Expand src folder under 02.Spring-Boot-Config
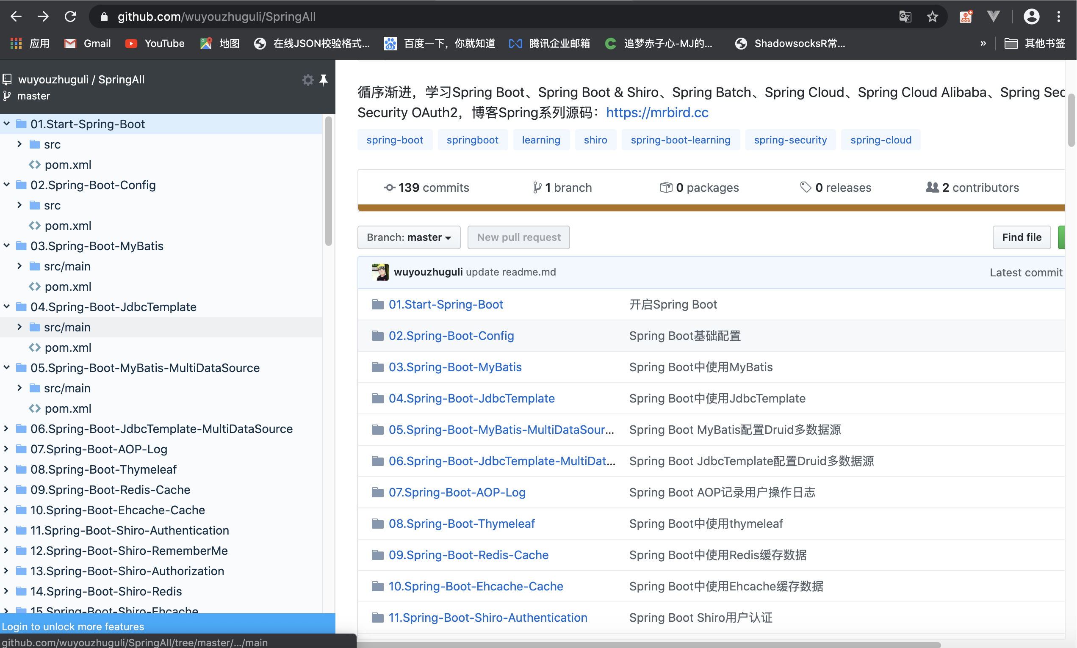The image size is (1077, 648). [19, 205]
